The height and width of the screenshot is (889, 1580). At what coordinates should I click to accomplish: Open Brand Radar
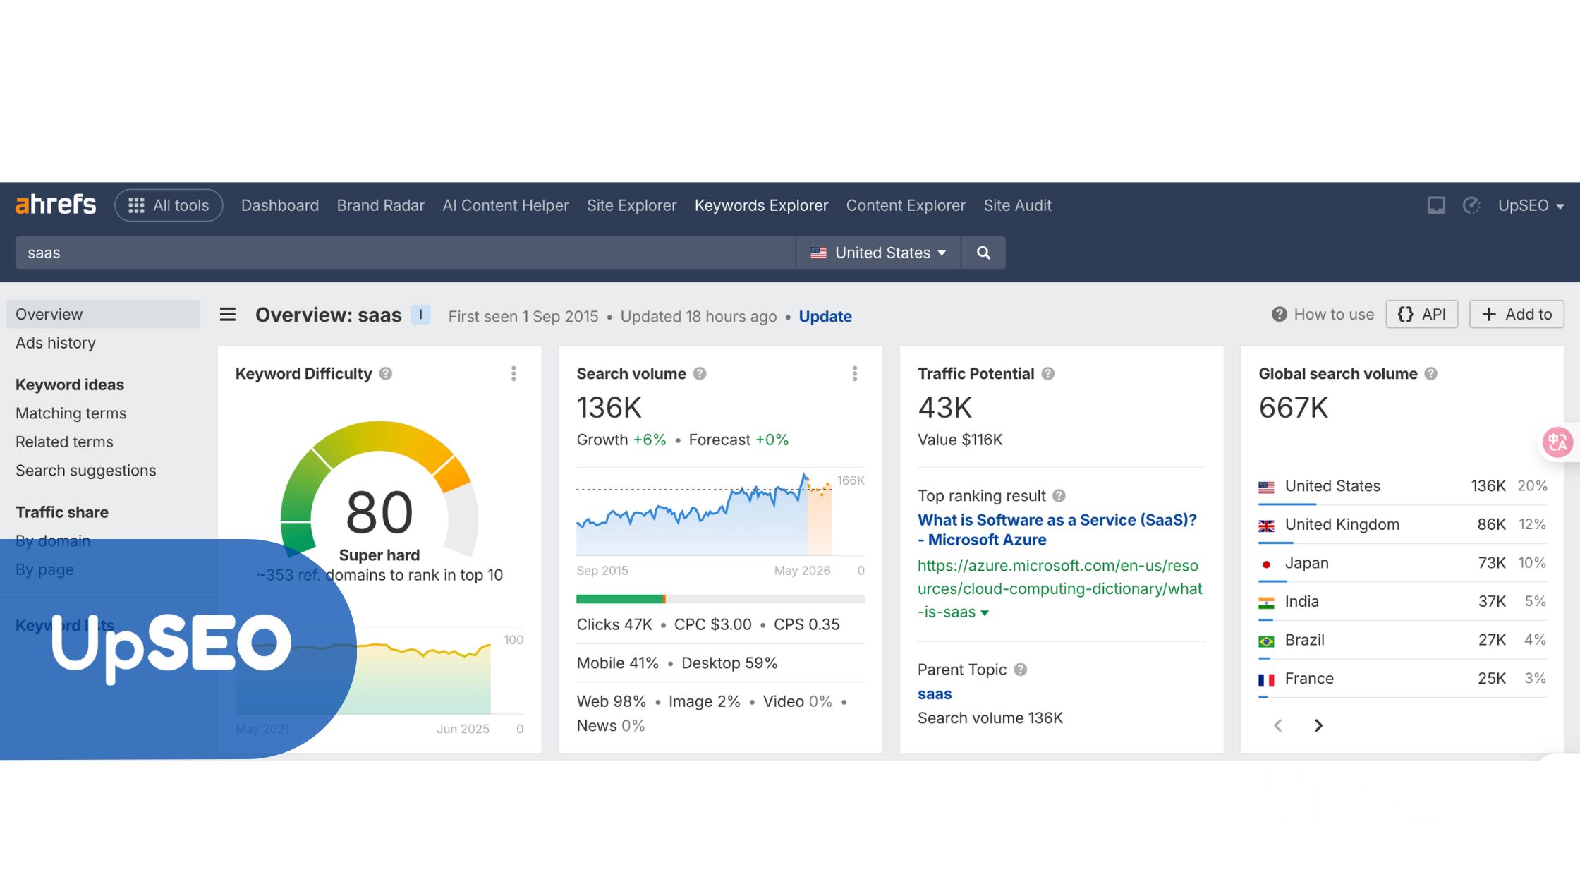point(381,205)
